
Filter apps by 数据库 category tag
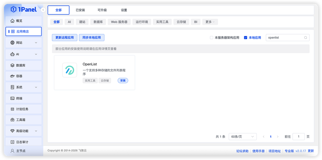[x=98, y=22]
